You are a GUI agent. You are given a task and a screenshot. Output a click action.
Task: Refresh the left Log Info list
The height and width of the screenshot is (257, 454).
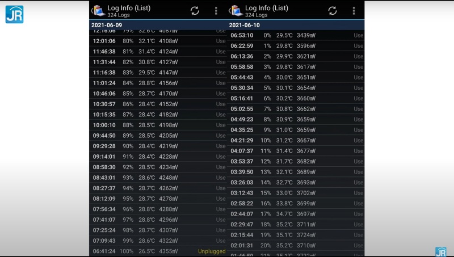[x=195, y=11]
